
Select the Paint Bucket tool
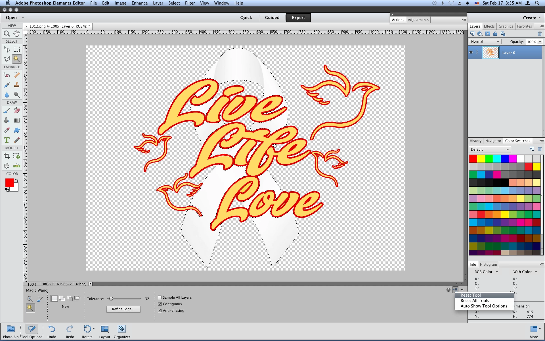(x=7, y=120)
